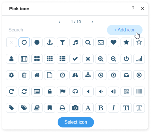151x133 pixels.
Task: Select the padlock icon
Action: point(49,92)
